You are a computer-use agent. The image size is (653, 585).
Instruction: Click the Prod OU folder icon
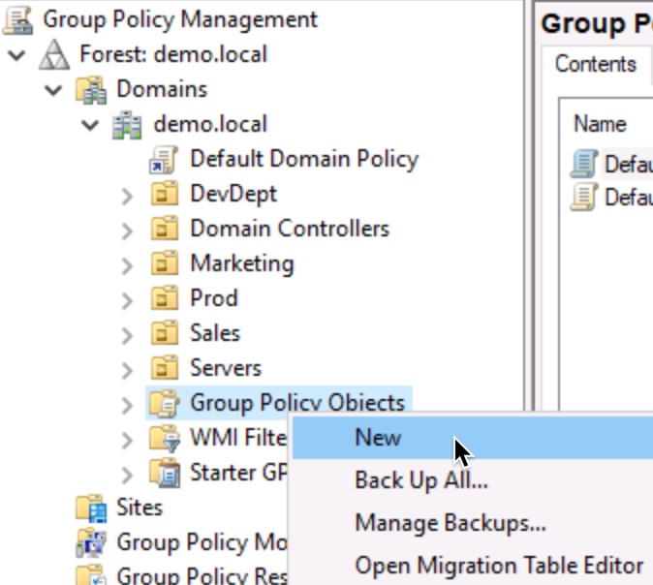165,298
